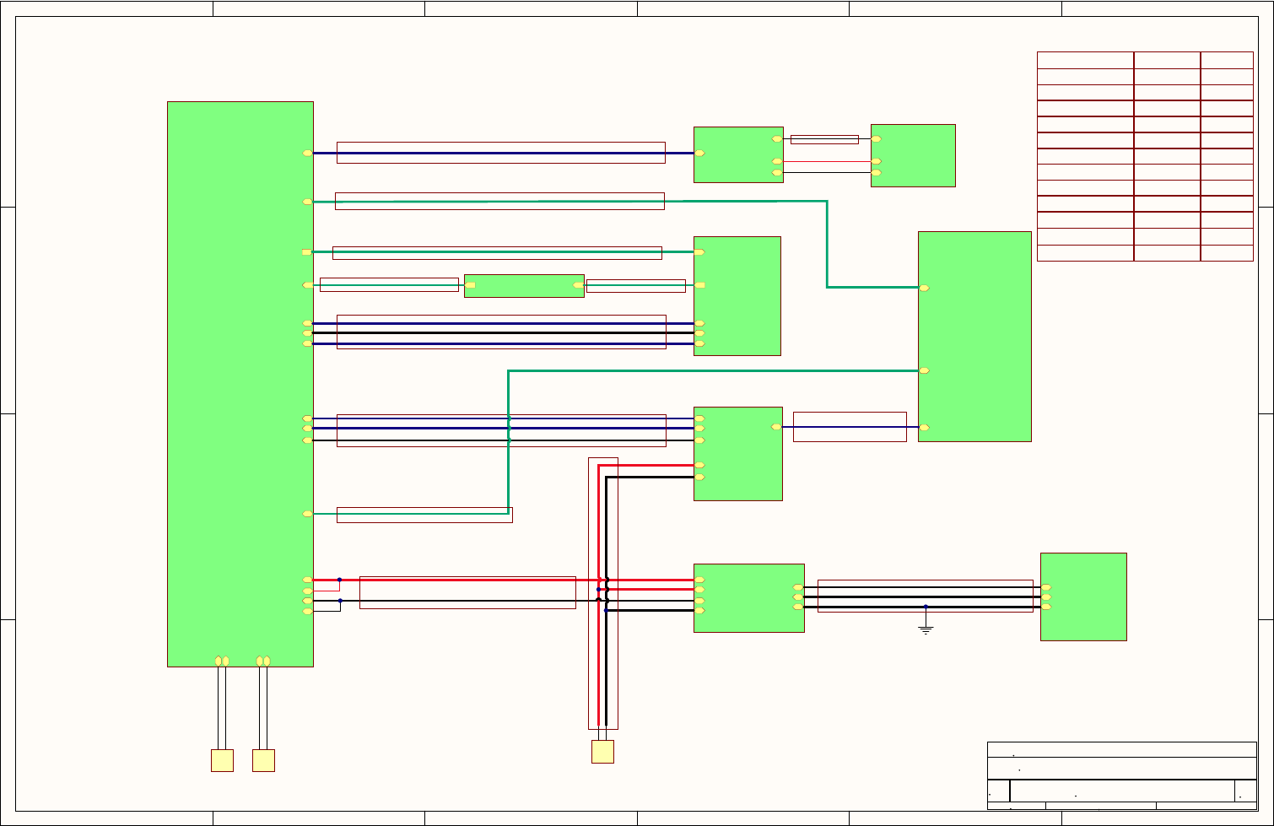This screenshot has width=1274, height=826.
Task: Select the top green block with one thick blue input
Action: (x=738, y=154)
